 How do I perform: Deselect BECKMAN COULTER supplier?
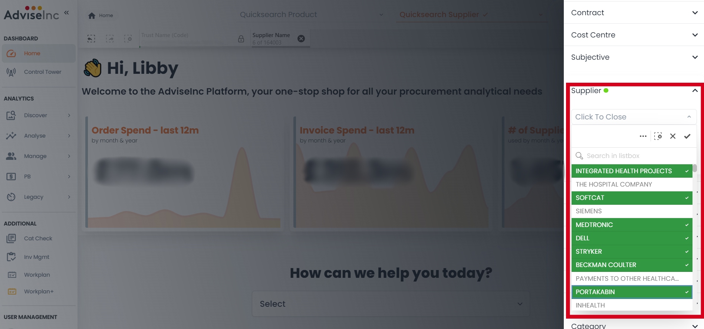pos(632,265)
